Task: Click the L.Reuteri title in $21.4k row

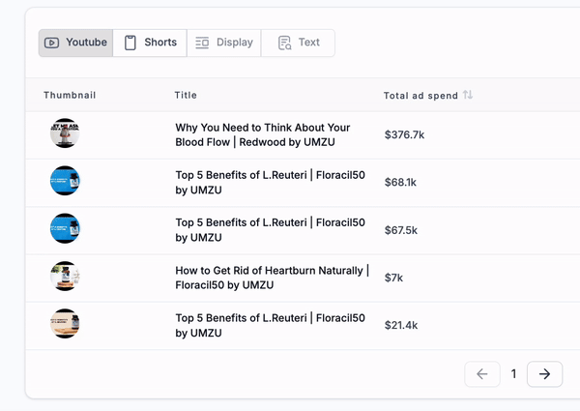Action: (x=271, y=325)
